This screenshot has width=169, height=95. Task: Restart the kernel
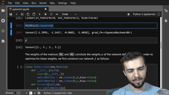(51, 14)
